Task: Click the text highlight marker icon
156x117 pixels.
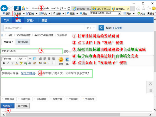Action: (21, 63)
